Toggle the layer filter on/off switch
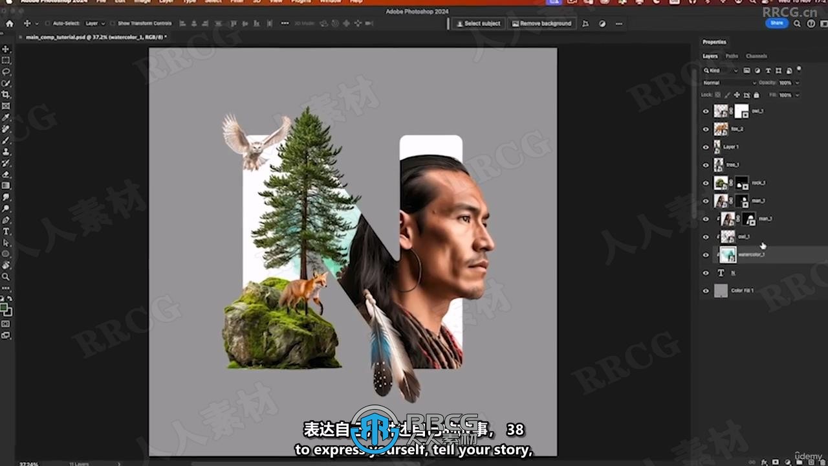This screenshot has height=466, width=828. (x=799, y=69)
